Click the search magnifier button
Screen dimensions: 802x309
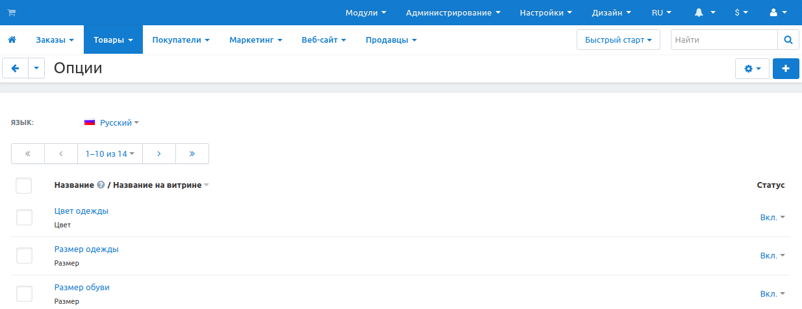tap(788, 40)
